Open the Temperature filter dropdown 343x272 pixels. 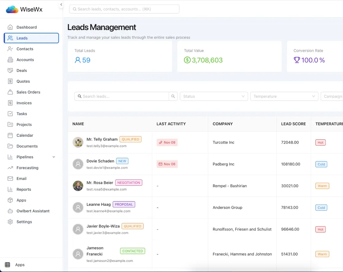tap(284, 96)
